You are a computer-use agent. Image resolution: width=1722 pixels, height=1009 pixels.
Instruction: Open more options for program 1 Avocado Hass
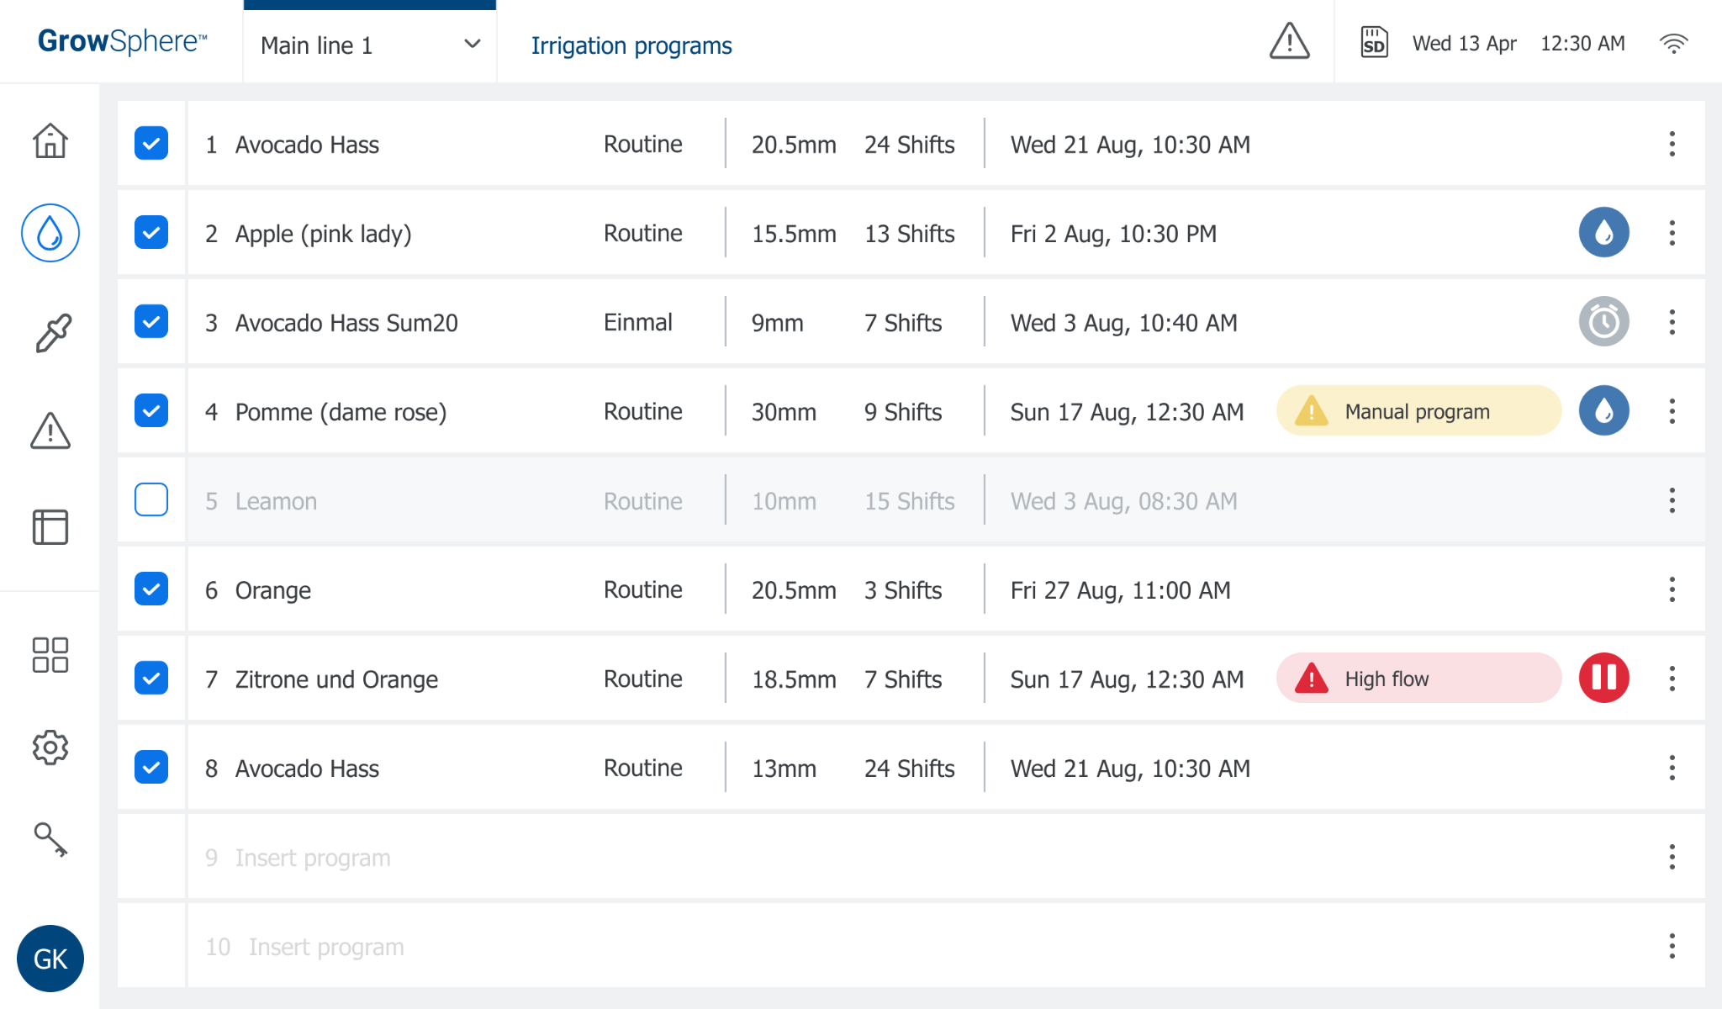tap(1672, 144)
